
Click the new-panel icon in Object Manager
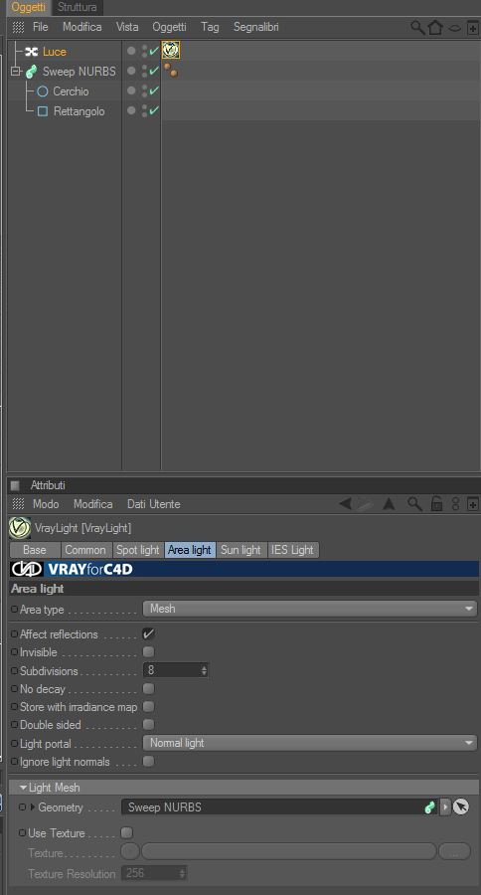point(472,28)
